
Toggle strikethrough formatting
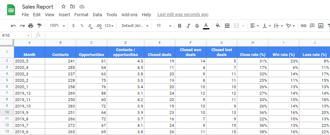coord(197,26)
